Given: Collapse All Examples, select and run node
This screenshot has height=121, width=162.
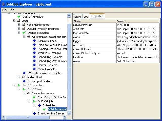Looking at the screenshot, I should tap(24, 37).
